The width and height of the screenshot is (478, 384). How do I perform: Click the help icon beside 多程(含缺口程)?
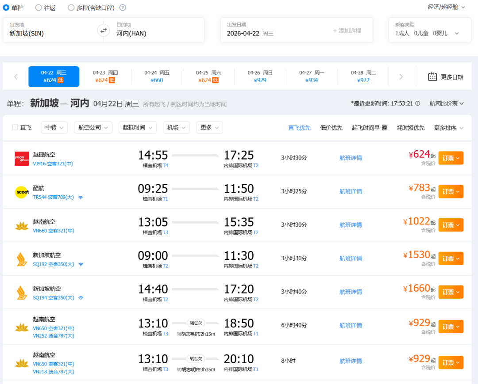(123, 8)
